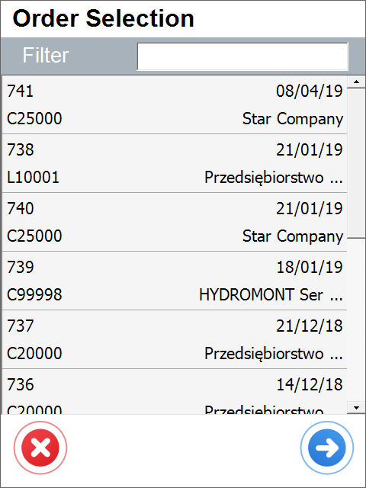Viewport: 366px width, 488px height.
Task: Click the Filter label
Action: pos(46,55)
